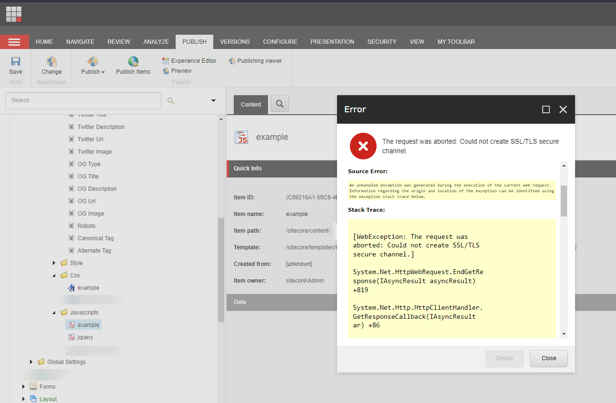The width and height of the screenshot is (616, 403).
Task: Click the search tab magnifier beside Content
Action: 280,104
